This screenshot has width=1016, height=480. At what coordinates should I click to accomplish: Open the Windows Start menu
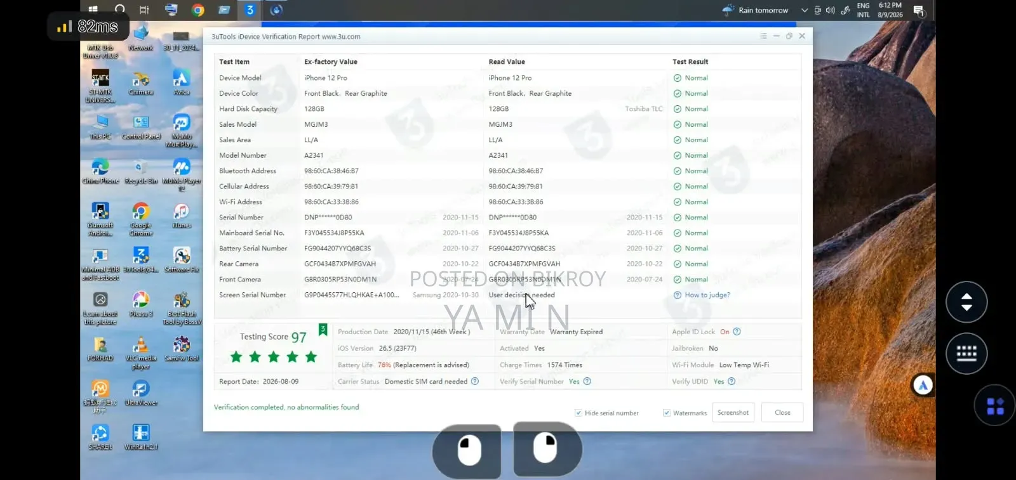93,10
